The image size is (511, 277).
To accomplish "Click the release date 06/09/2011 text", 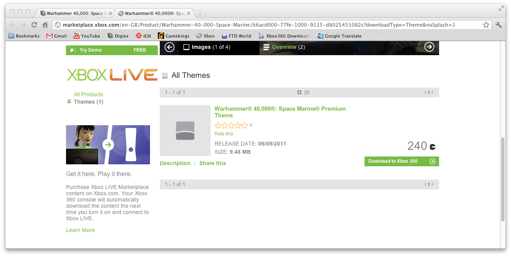I will (272, 144).
